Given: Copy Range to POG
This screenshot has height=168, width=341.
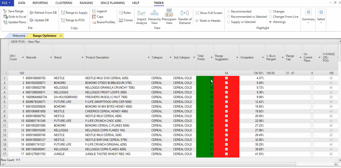Looking at the screenshot, I should [73, 20].
